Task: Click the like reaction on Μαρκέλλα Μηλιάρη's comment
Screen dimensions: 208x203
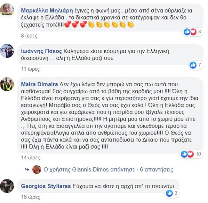Action: 187,32
